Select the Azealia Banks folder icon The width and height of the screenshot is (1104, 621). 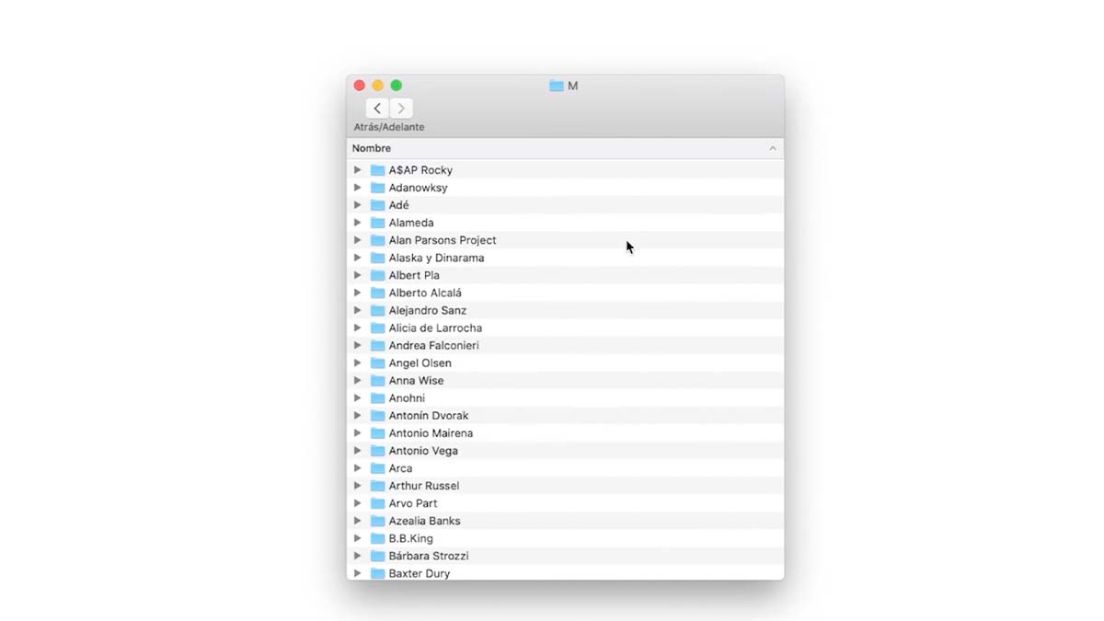(377, 521)
